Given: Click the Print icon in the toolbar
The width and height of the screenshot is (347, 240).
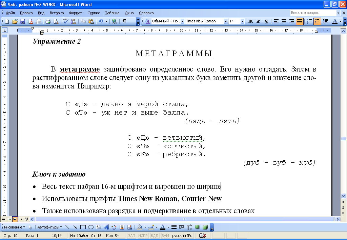Looking at the screenshot, I should (x=48, y=21).
